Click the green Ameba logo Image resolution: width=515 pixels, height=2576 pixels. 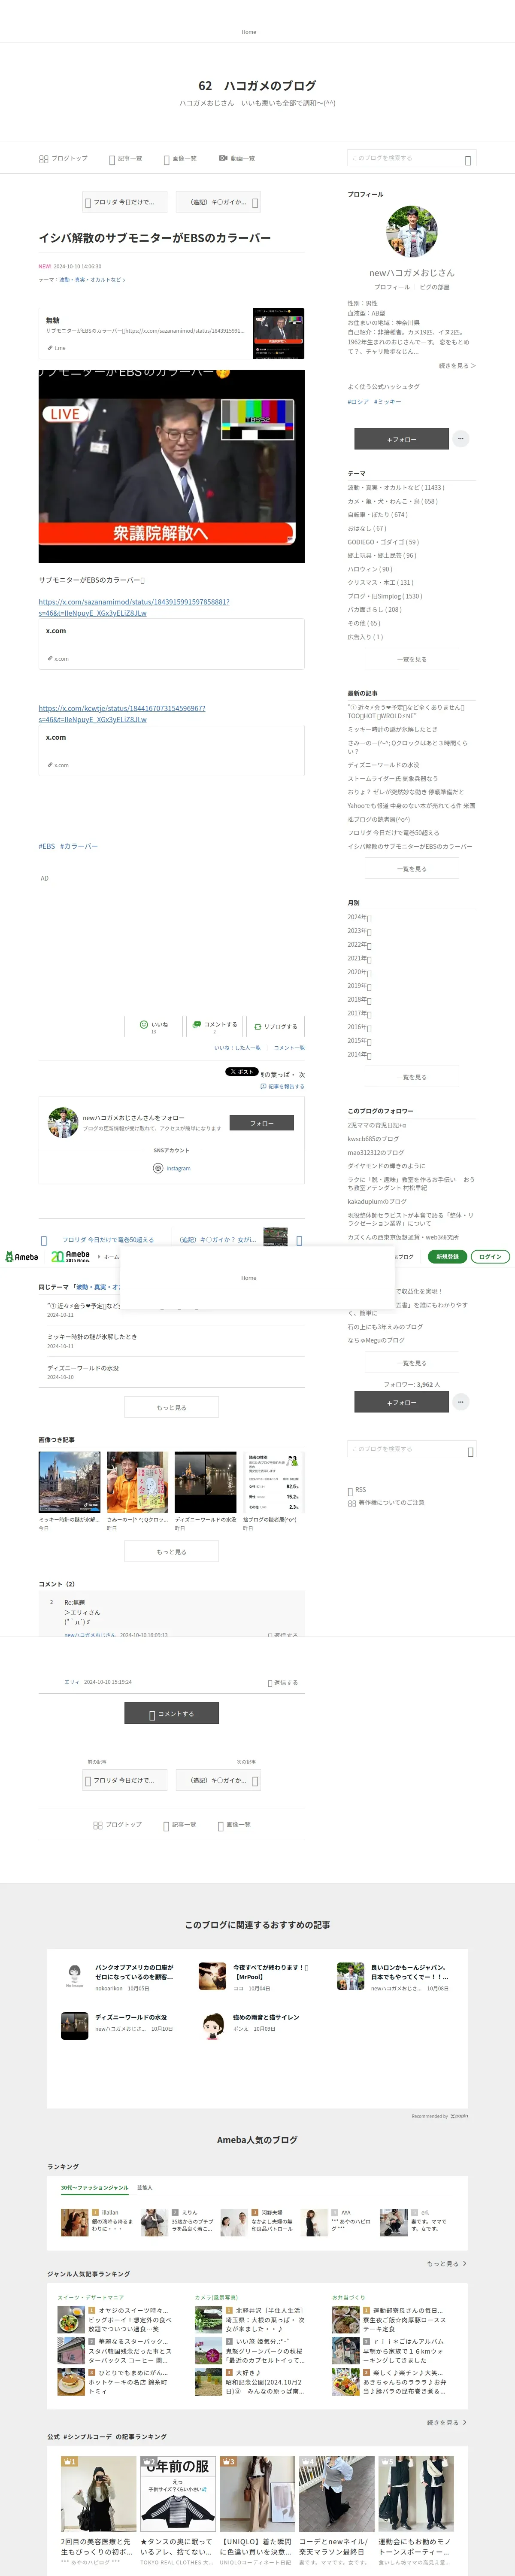pos(22,1257)
